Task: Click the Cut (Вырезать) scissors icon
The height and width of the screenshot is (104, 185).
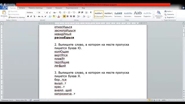Action: click(x=9, y=12)
